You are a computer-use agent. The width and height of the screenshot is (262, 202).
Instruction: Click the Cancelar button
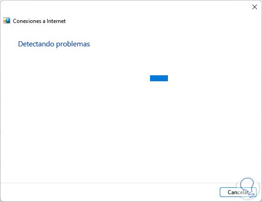238,192
